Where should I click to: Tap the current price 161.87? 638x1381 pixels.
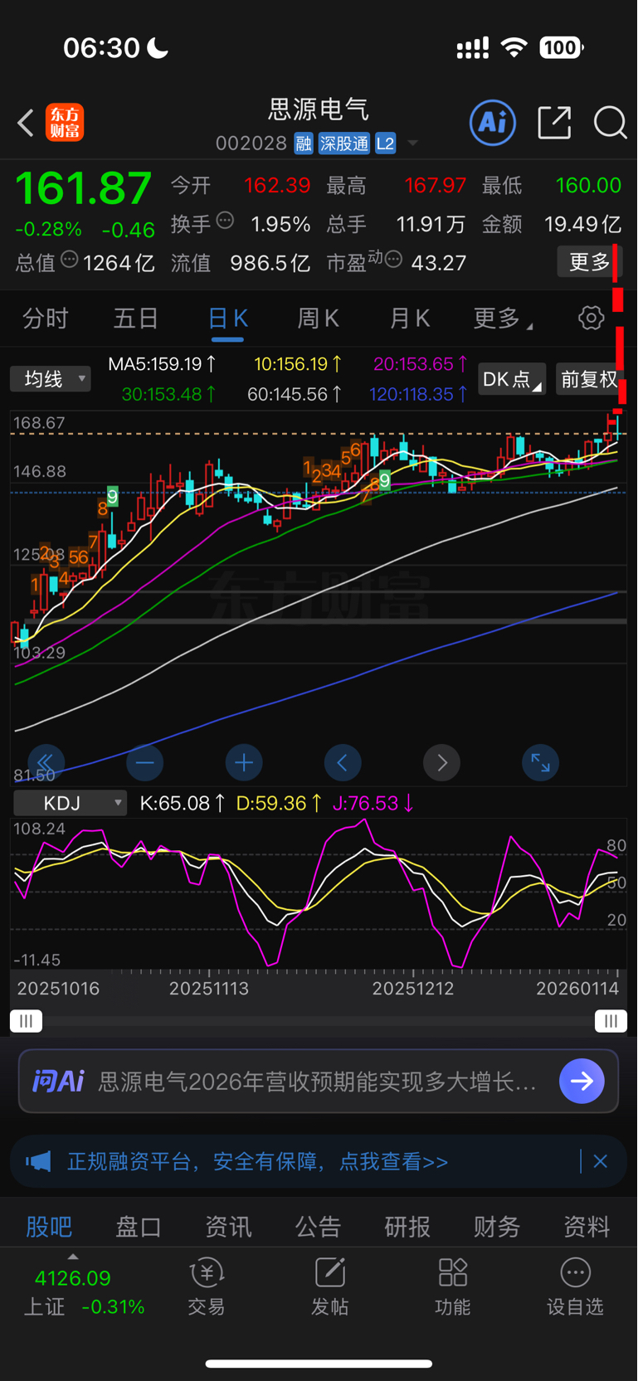83,187
